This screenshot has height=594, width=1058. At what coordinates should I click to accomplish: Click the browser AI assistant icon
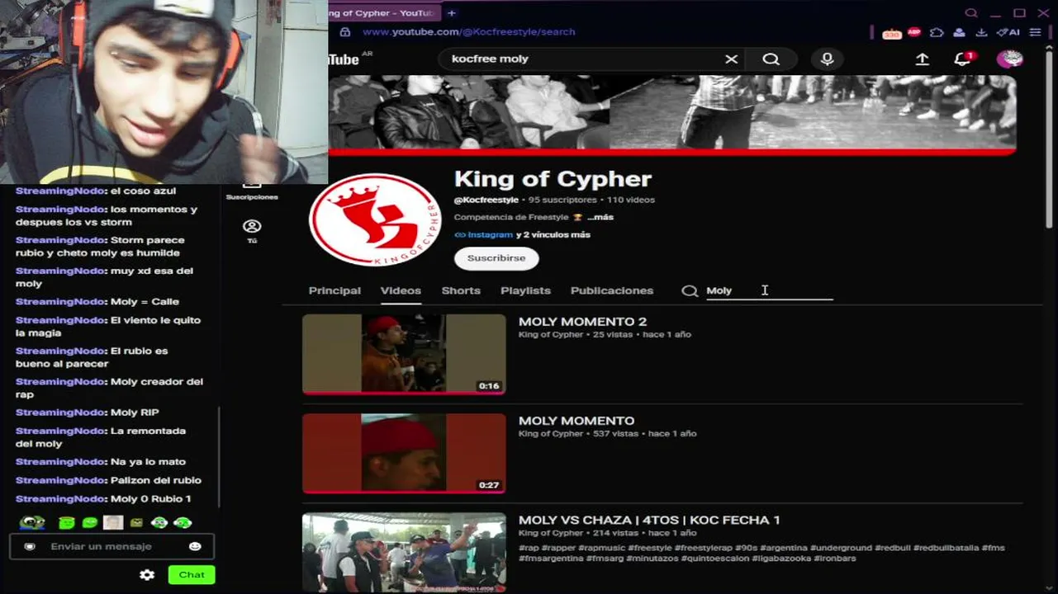click(1008, 32)
